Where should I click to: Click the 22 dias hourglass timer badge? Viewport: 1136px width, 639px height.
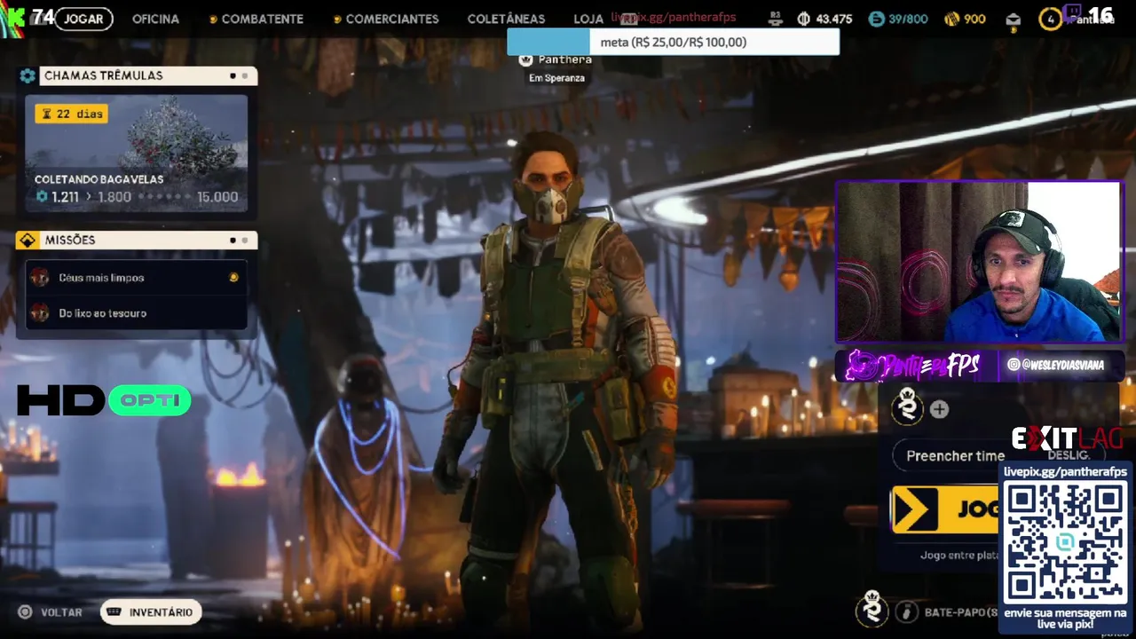pos(71,114)
